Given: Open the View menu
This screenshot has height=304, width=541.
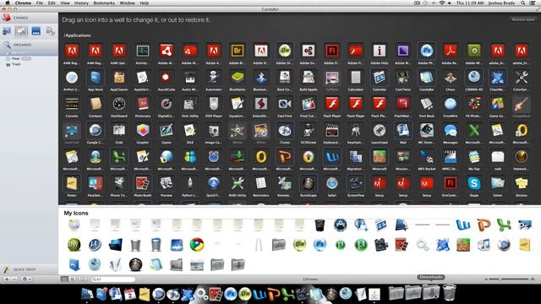Looking at the screenshot, I should [65, 3].
